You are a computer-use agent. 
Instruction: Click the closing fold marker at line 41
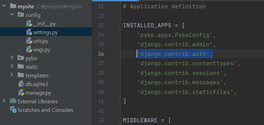click(x=120, y=101)
